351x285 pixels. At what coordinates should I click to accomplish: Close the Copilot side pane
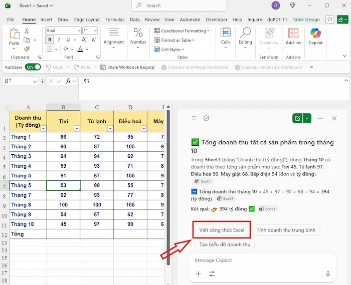[x=334, y=118]
